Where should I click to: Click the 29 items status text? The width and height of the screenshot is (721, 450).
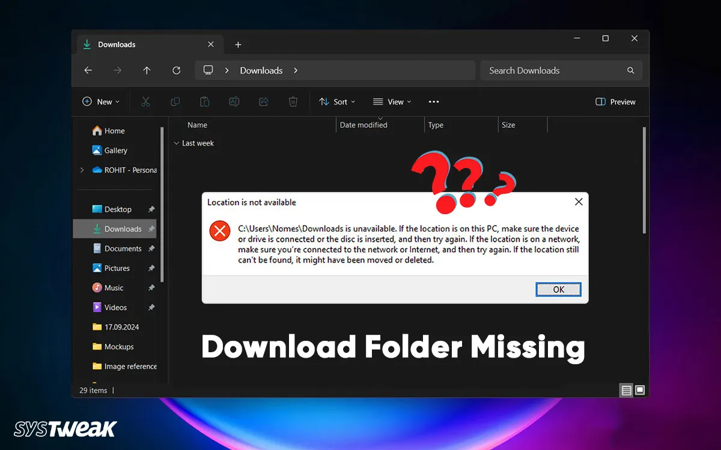click(x=93, y=391)
